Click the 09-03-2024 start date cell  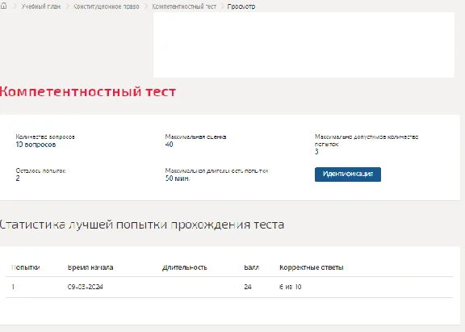click(85, 287)
